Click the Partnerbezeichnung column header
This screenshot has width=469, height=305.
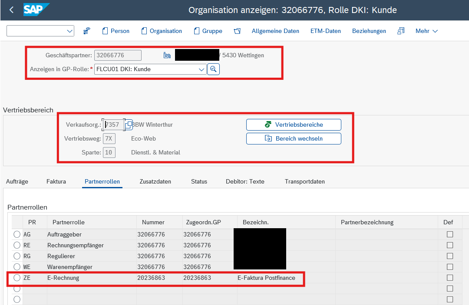(387, 222)
